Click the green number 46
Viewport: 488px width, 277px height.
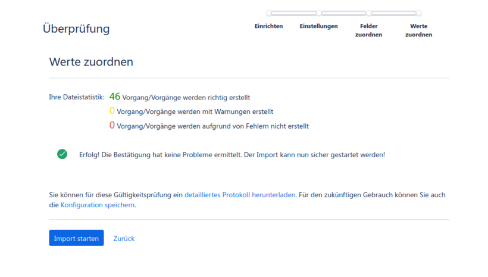(114, 97)
